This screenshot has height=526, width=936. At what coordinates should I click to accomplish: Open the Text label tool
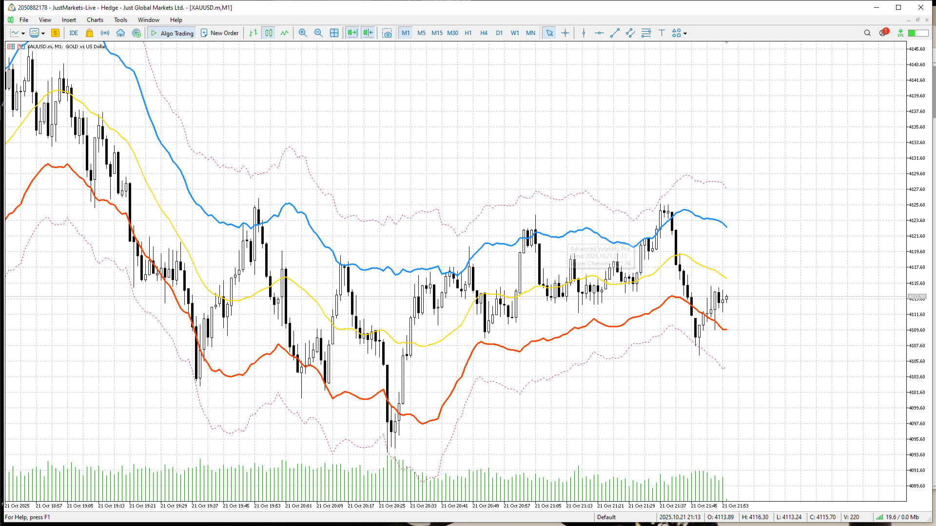[x=662, y=33]
